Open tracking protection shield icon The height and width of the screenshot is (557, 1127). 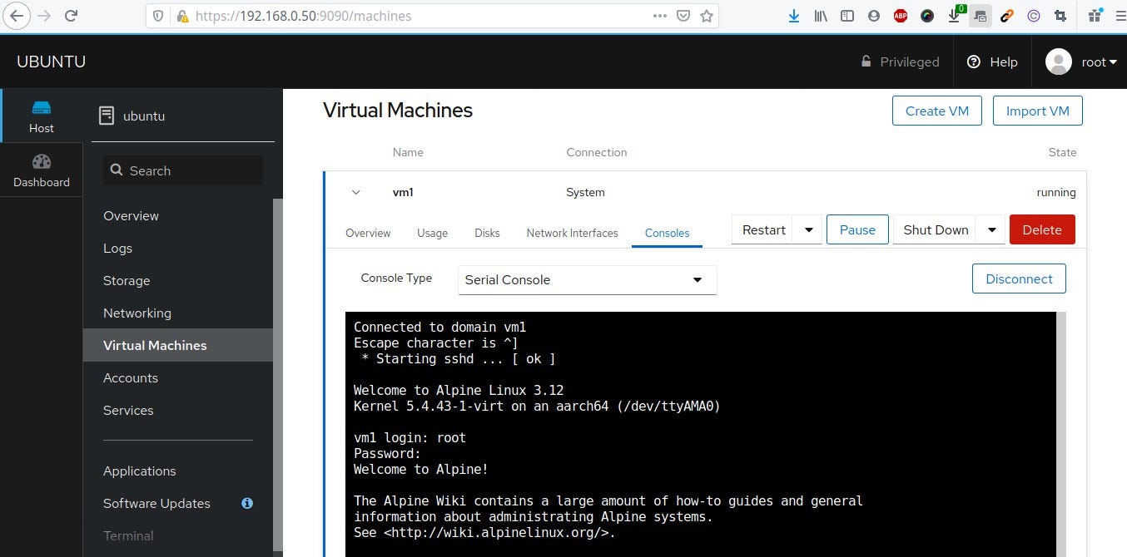coord(159,16)
